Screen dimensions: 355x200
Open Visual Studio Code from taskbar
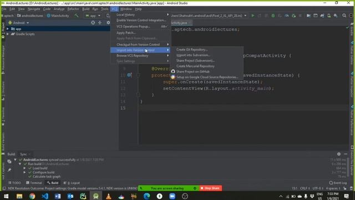[x=45, y=196]
